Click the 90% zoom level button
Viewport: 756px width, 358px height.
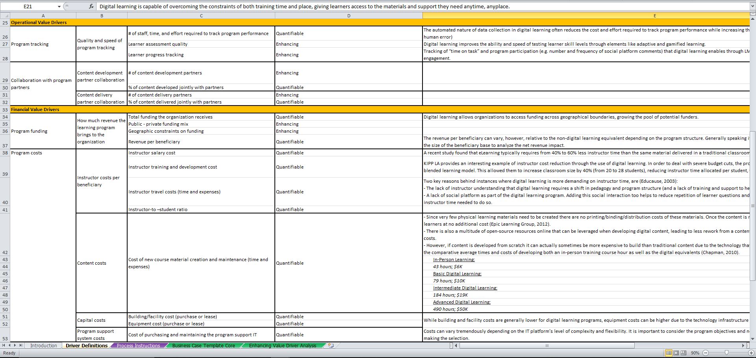point(695,353)
